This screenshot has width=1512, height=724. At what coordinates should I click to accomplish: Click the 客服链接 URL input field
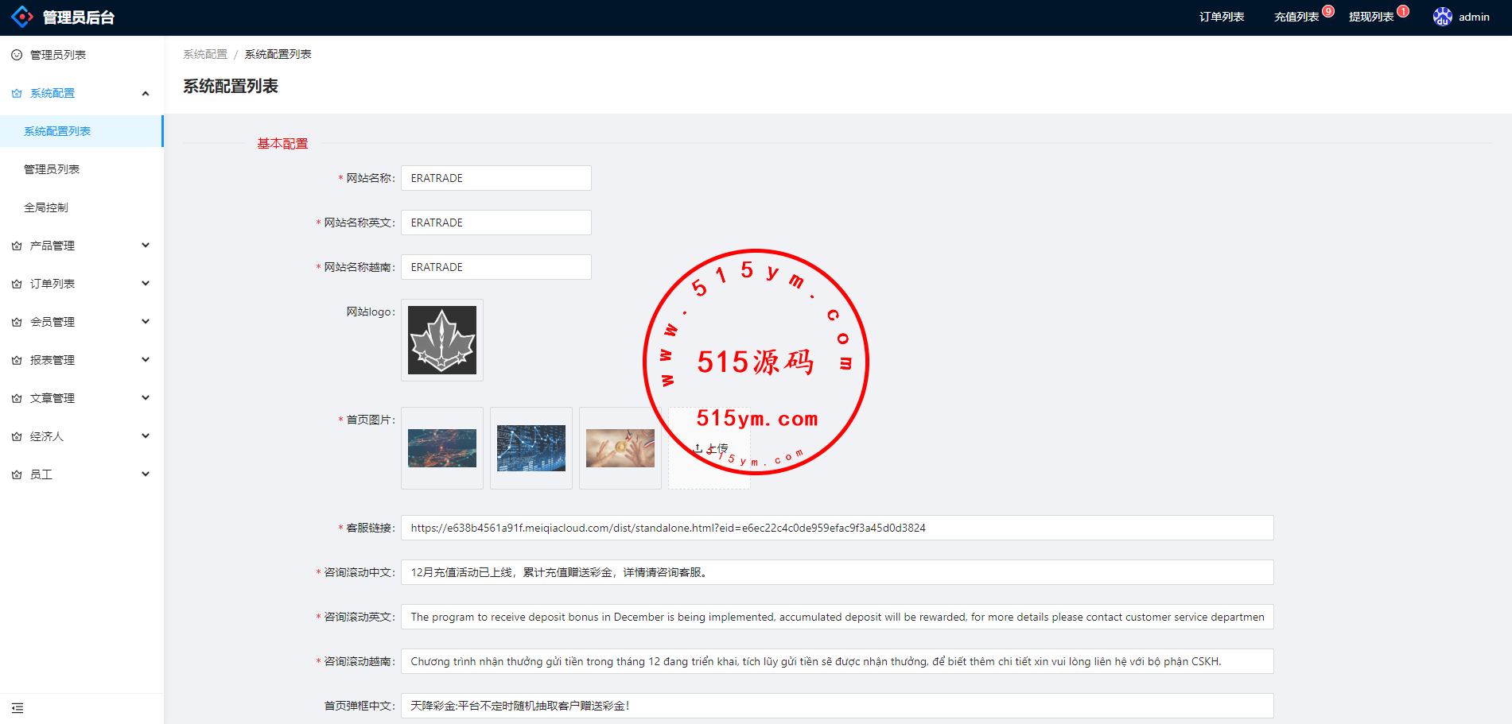837,528
